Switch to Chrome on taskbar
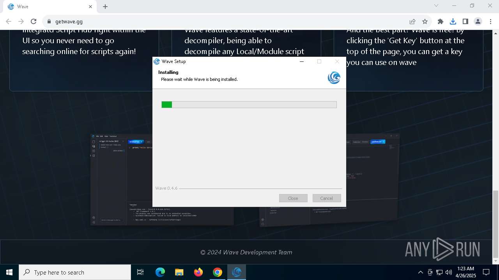This screenshot has height=280, width=499. (218, 272)
